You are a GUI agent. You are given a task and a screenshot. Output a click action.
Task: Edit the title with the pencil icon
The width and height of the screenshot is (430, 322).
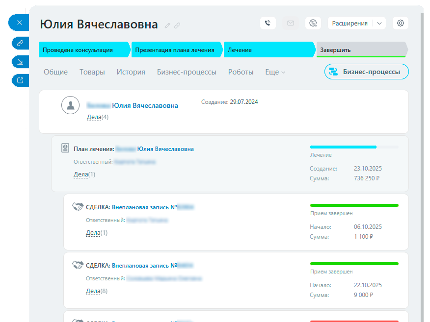[x=167, y=25]
